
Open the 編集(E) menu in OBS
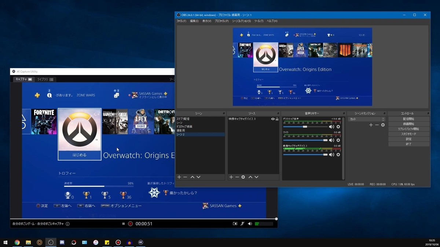pyautogui.click(x=194, y=21)
